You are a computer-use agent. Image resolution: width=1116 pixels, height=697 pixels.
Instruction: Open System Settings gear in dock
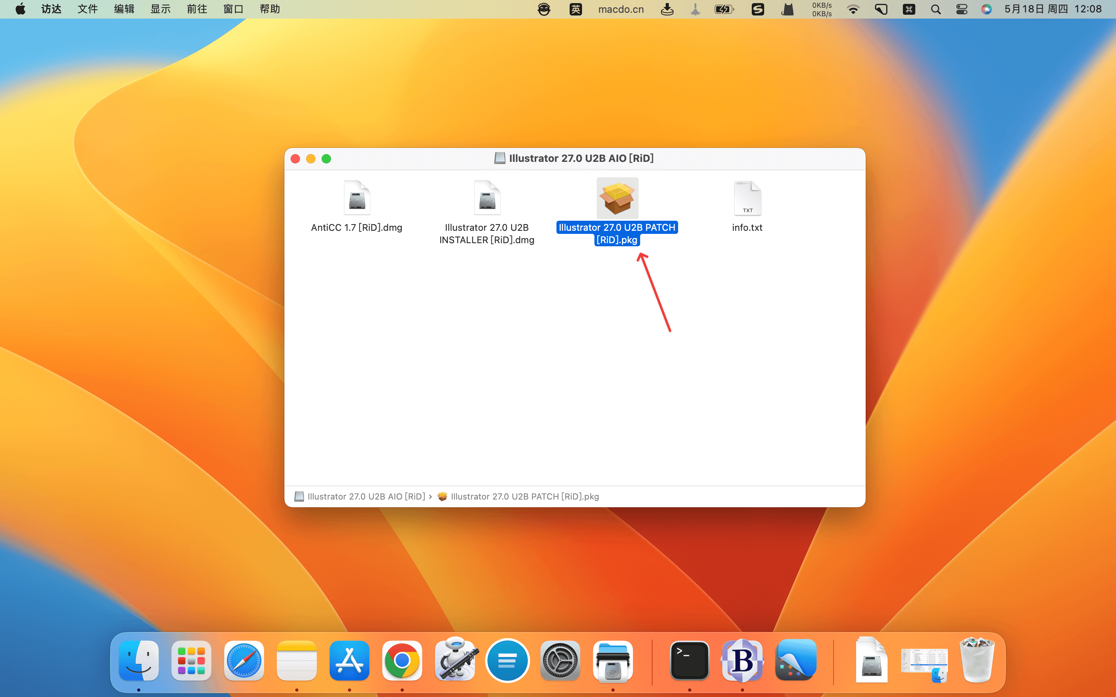[560, 661]
